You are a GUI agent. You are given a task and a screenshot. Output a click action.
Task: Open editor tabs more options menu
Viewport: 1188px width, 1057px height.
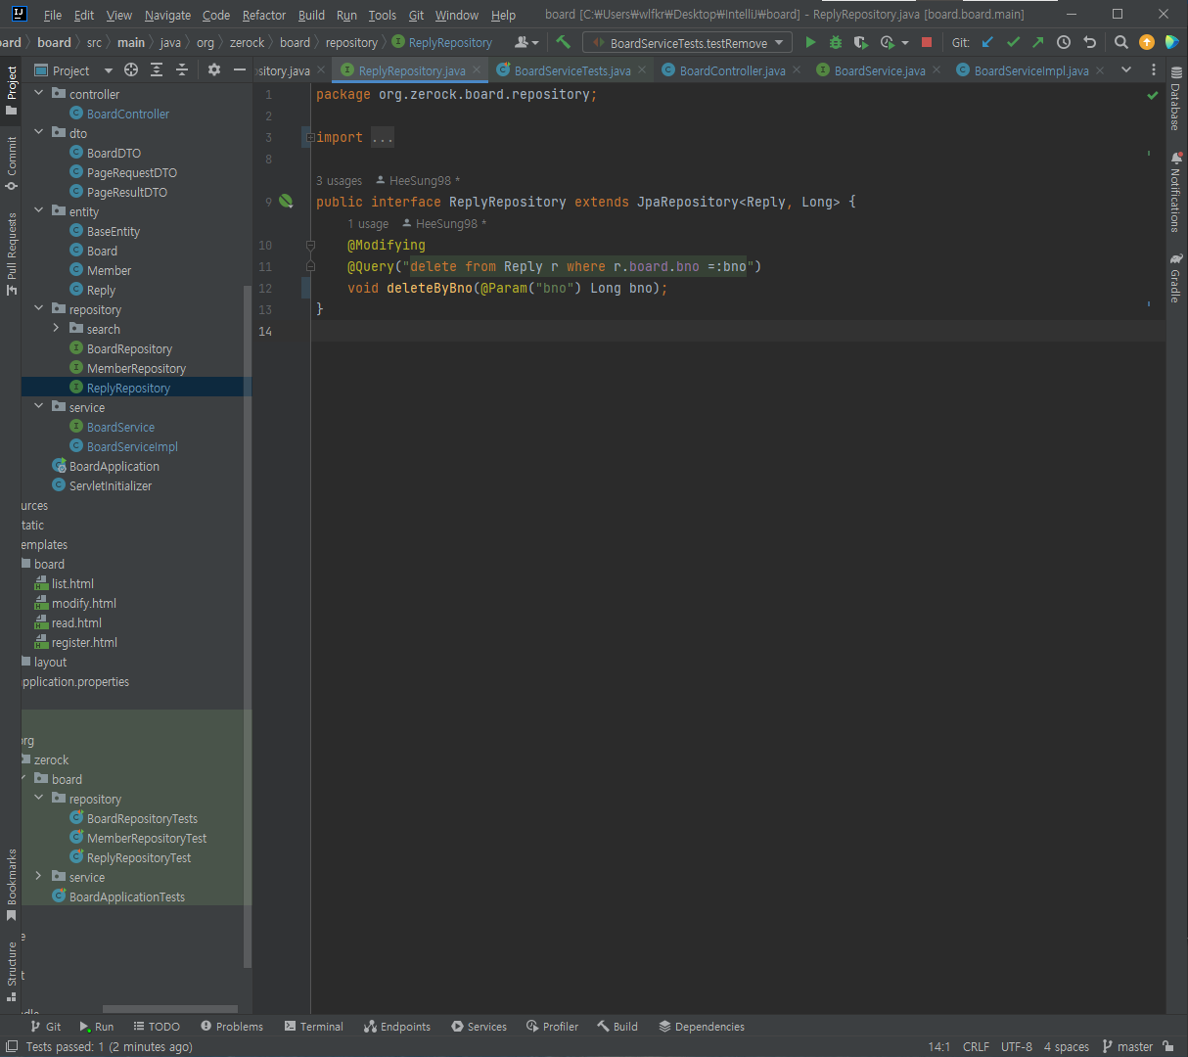1153,69
